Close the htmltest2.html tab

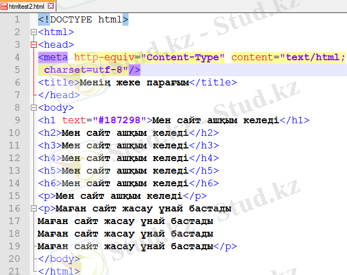(x=51, y=6)
